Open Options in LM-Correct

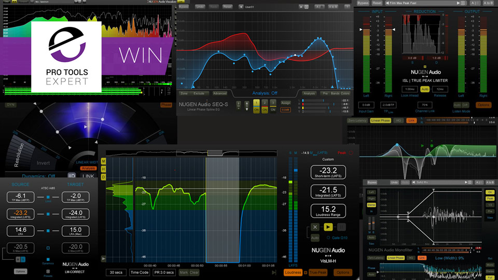click(x=20, y=271)
